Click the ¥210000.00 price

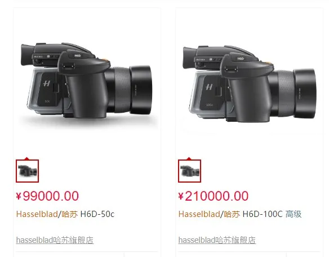(213, 196)
